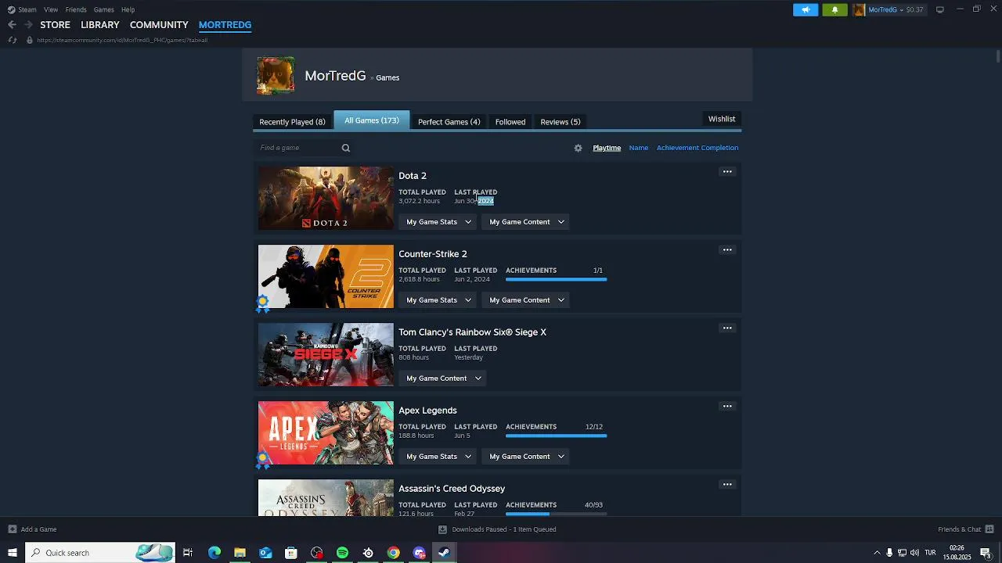Open the Followed tab
The height and width of the screenshot is (563, 1002).
point(510,122)
